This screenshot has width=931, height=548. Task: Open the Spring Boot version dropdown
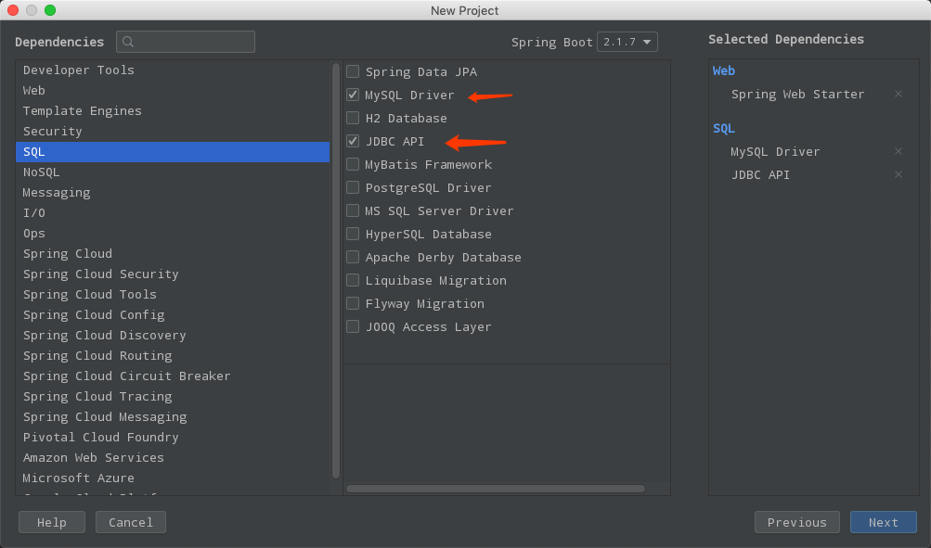[627, 42]
